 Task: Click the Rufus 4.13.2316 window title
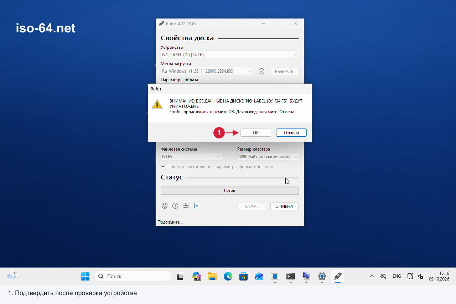[x=181, y=24]
